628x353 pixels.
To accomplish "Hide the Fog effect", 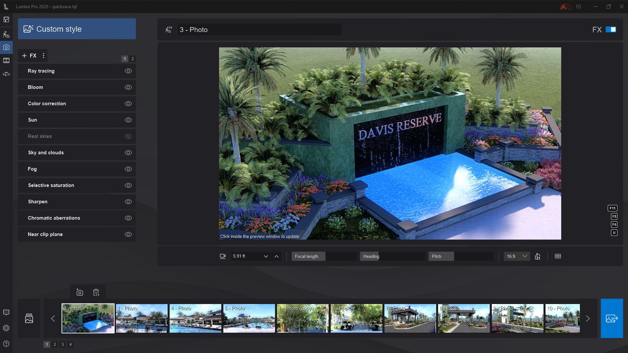I will tap(128, 169).
